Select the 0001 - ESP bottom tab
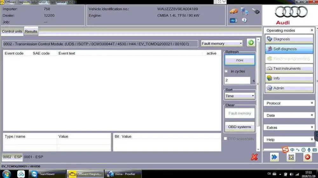 pos(33,157)
